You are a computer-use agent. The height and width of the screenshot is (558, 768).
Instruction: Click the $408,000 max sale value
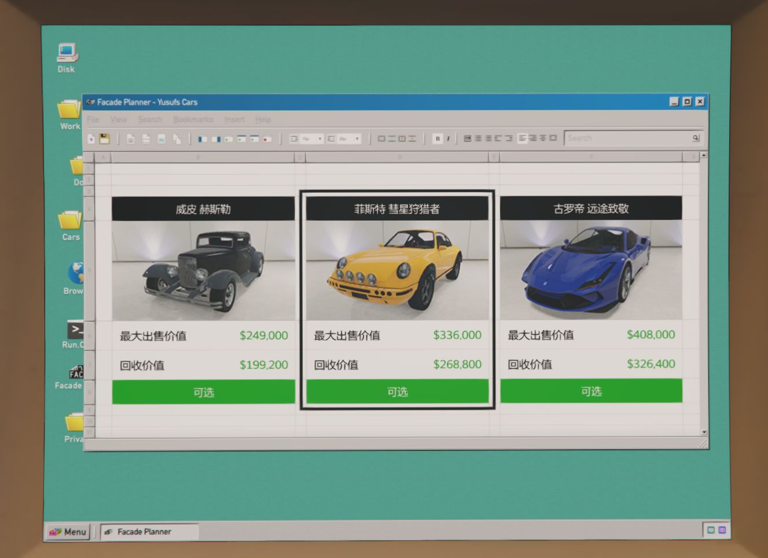pos(651,334)
